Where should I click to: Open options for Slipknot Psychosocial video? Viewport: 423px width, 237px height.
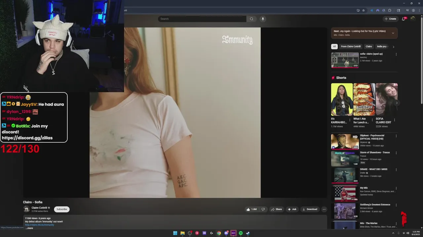[396, 136]
